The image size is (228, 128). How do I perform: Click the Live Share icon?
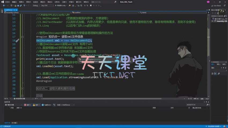click(212, 5)
